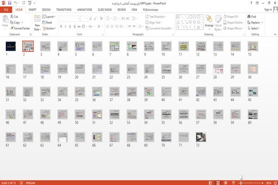Open the FILEminimizer tab
Screen dimensions: 278x185
151,10
